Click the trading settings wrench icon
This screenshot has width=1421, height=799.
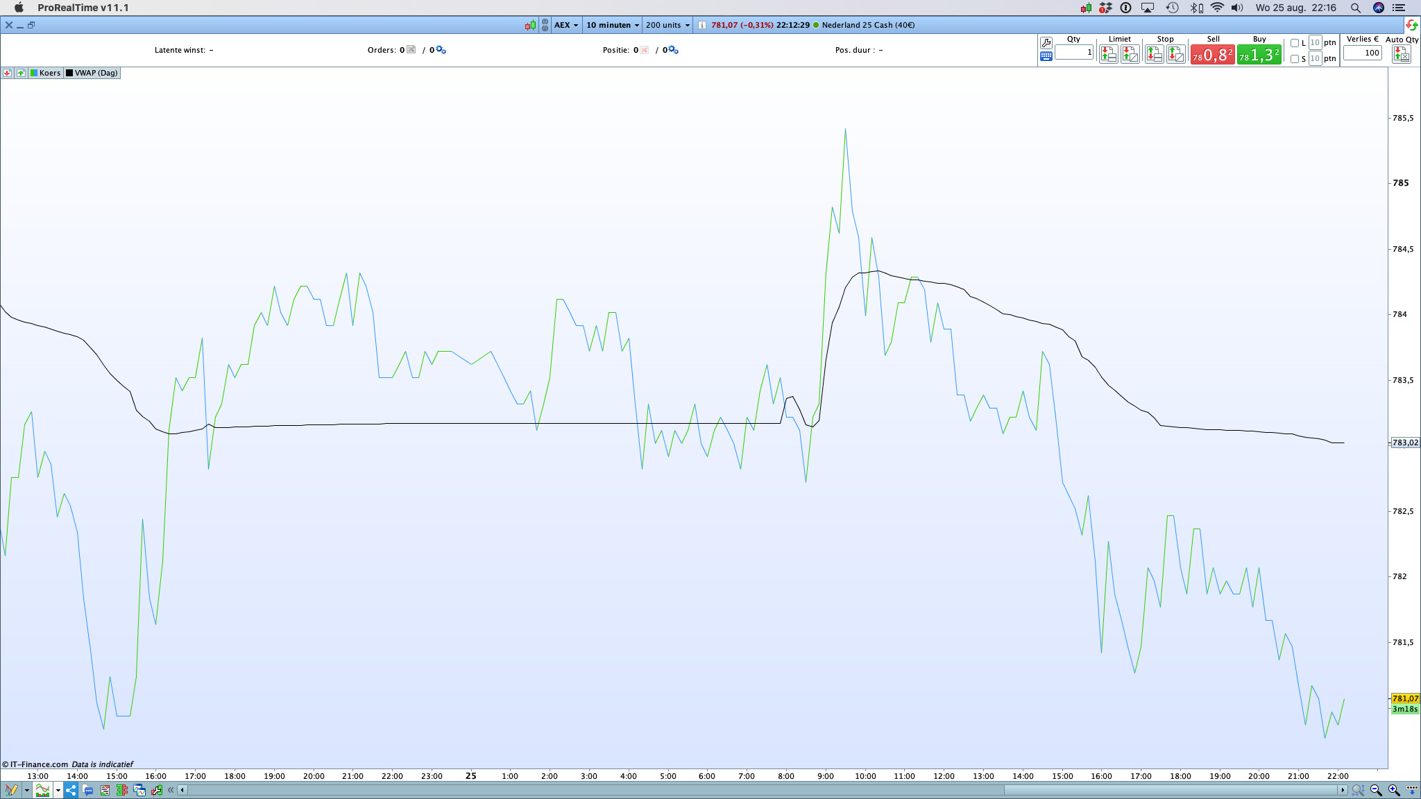(1046, 43)
